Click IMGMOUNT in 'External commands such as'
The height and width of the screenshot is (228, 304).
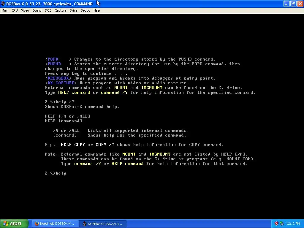(x=152, y=88)
